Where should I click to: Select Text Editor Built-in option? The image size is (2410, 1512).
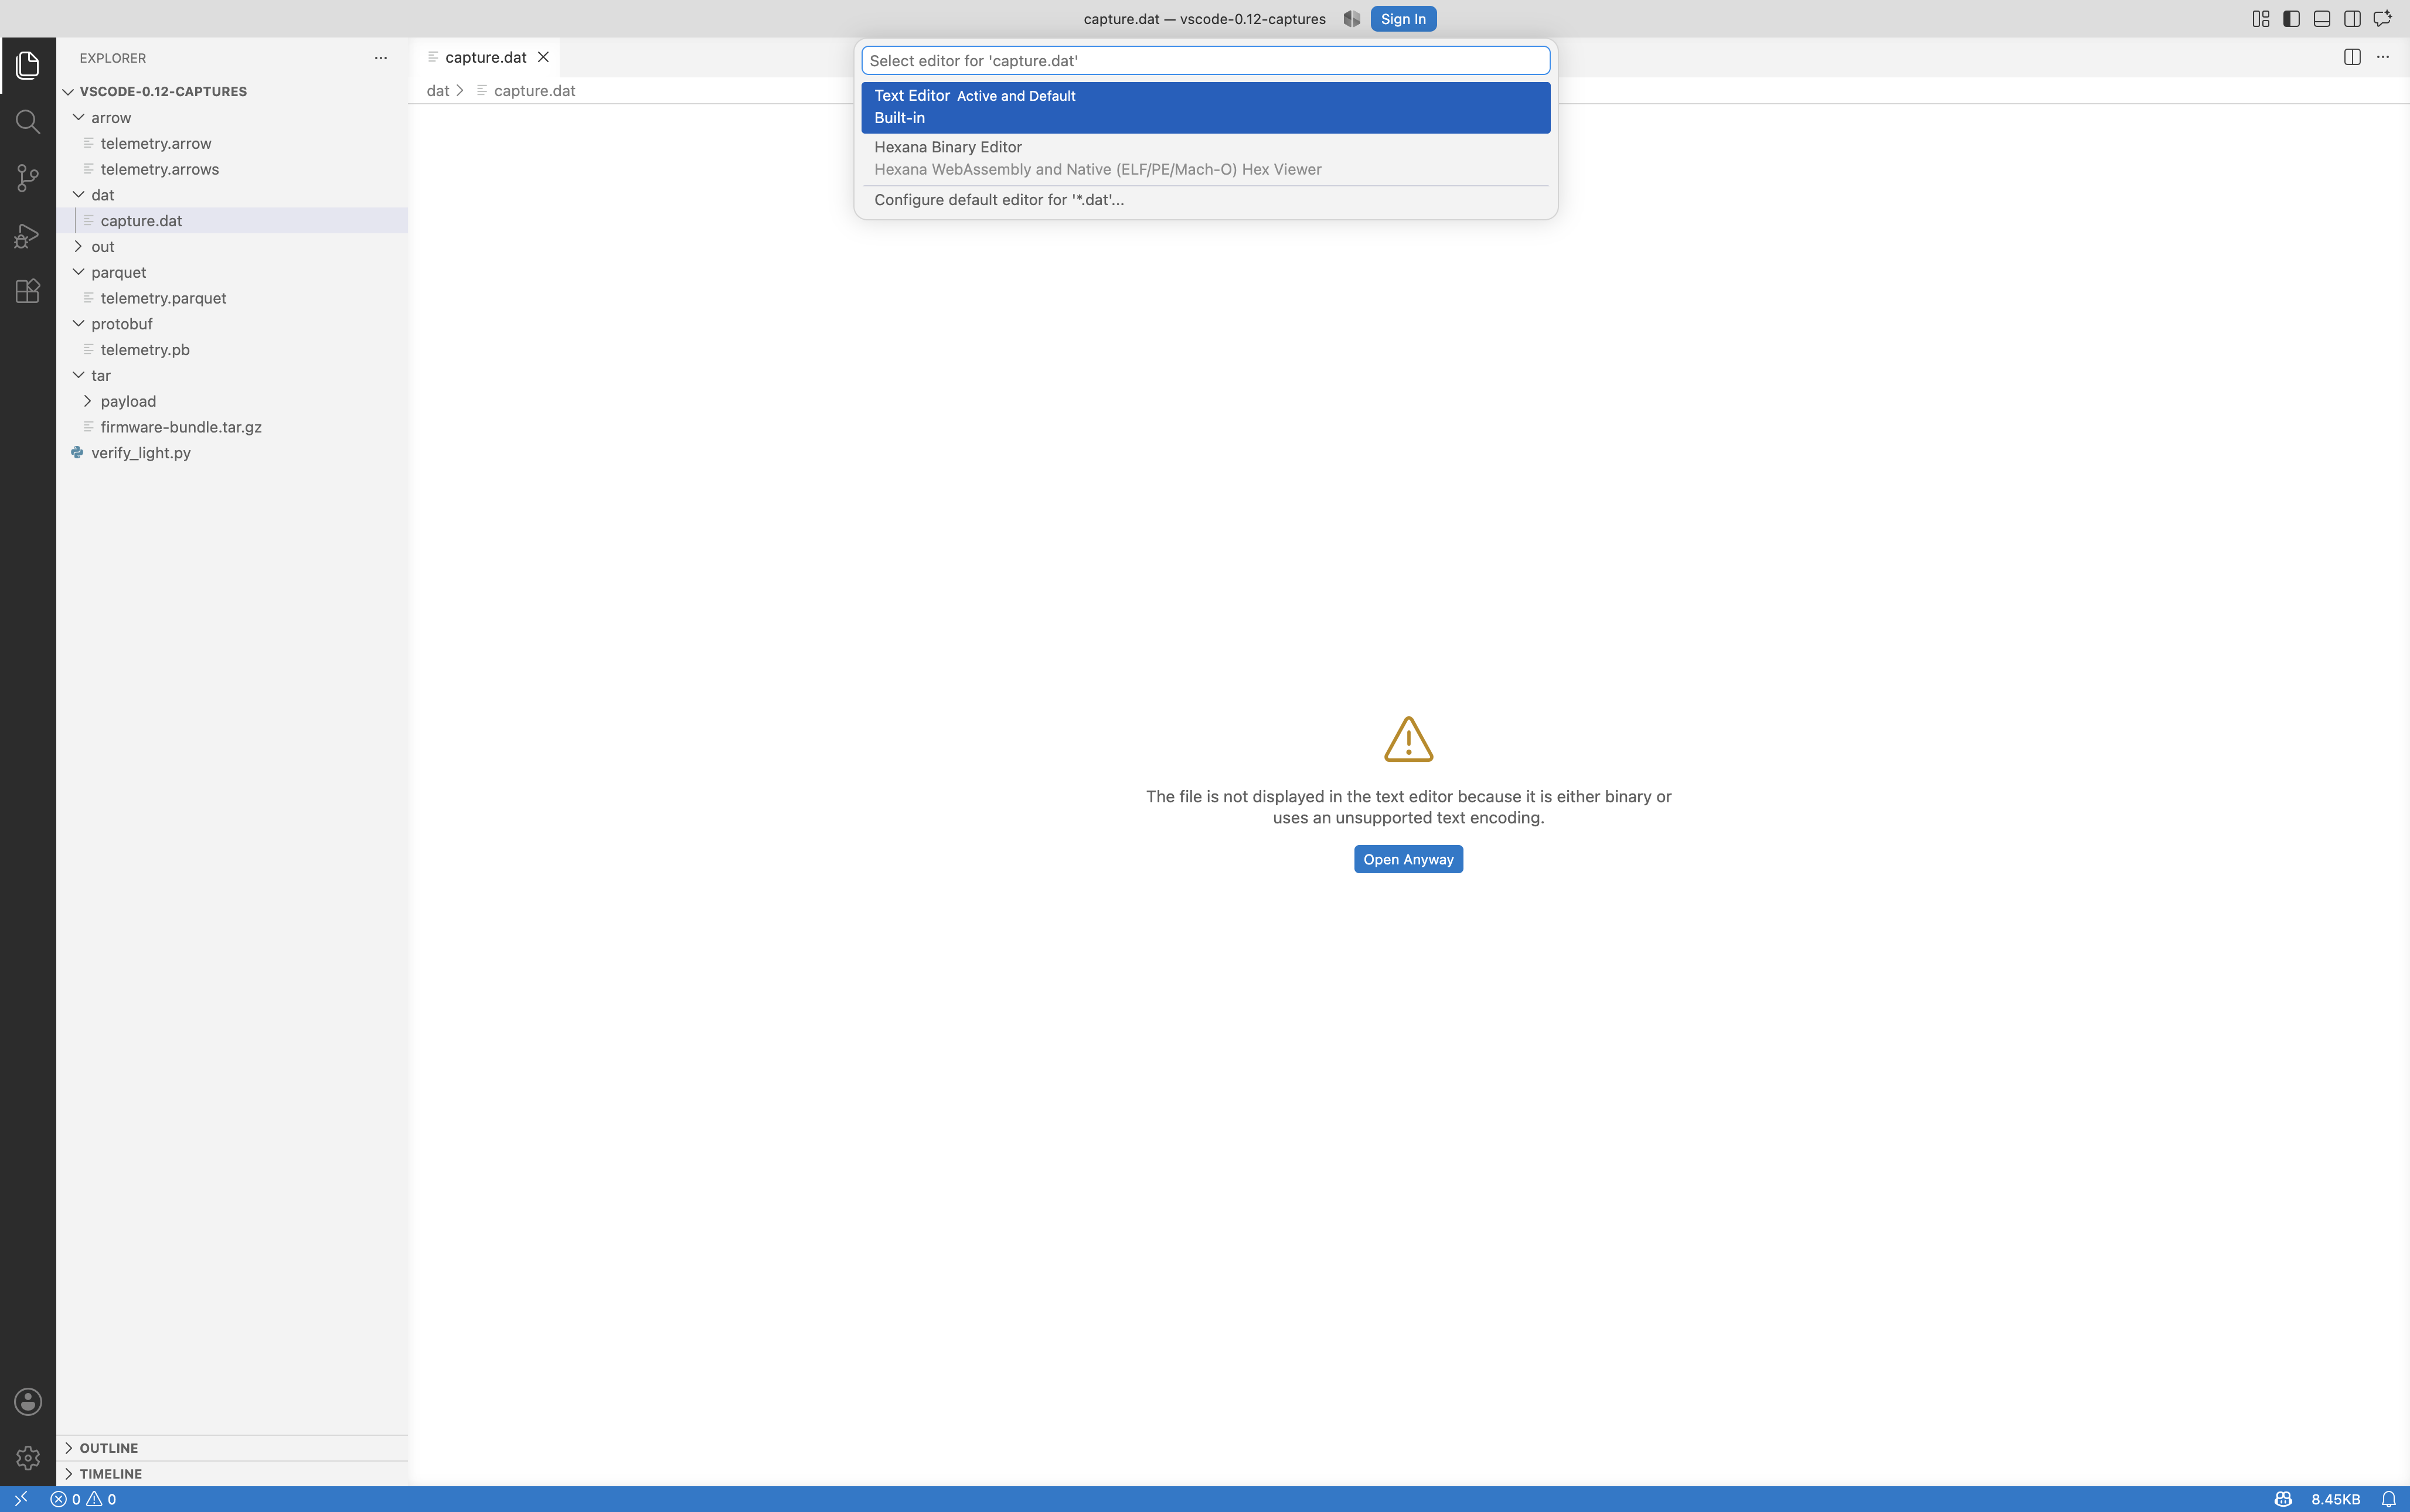pyautogui.click(x=1205, y=107)
